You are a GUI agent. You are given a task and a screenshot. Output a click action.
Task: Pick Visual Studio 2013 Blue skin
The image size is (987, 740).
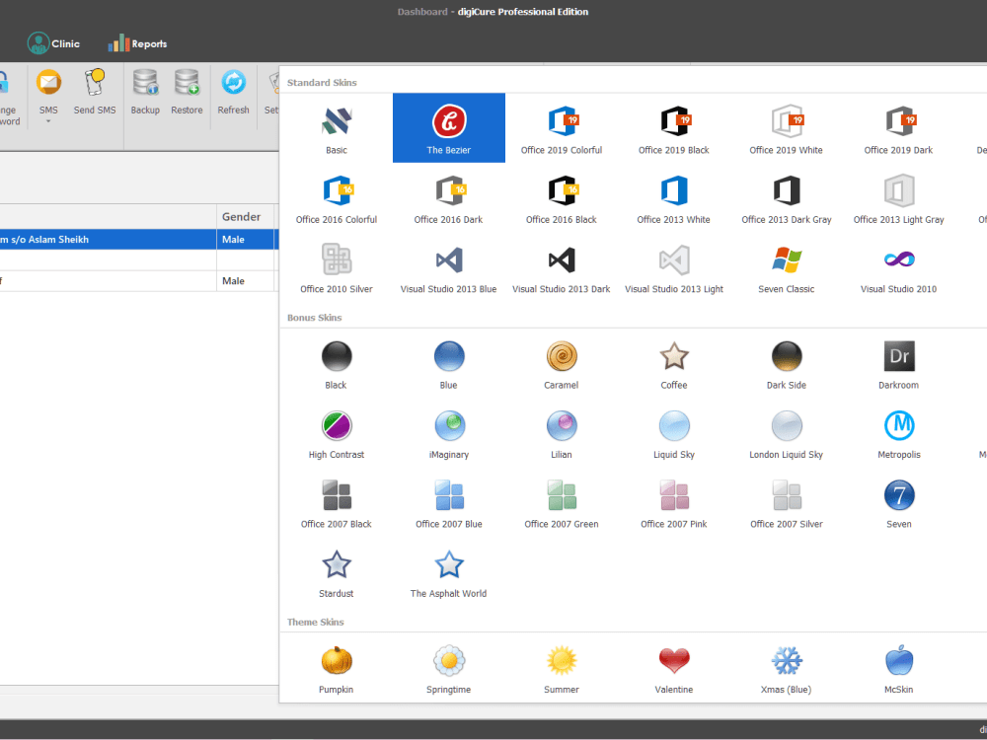coord(449,267)
